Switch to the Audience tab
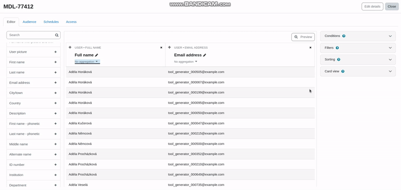Screen dimensions: 401x190 30,22
